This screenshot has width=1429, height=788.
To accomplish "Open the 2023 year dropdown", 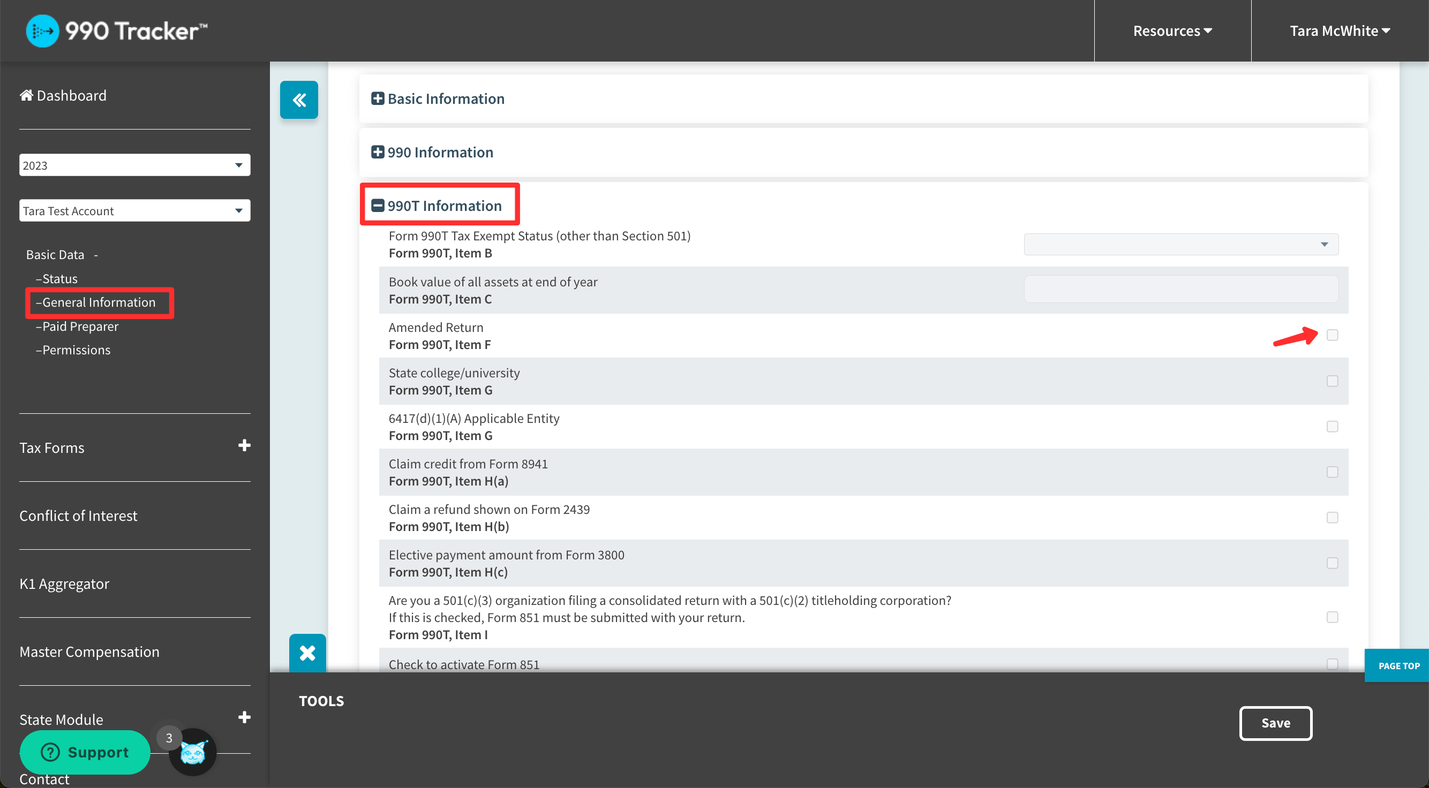I will [x=134, y=165].
